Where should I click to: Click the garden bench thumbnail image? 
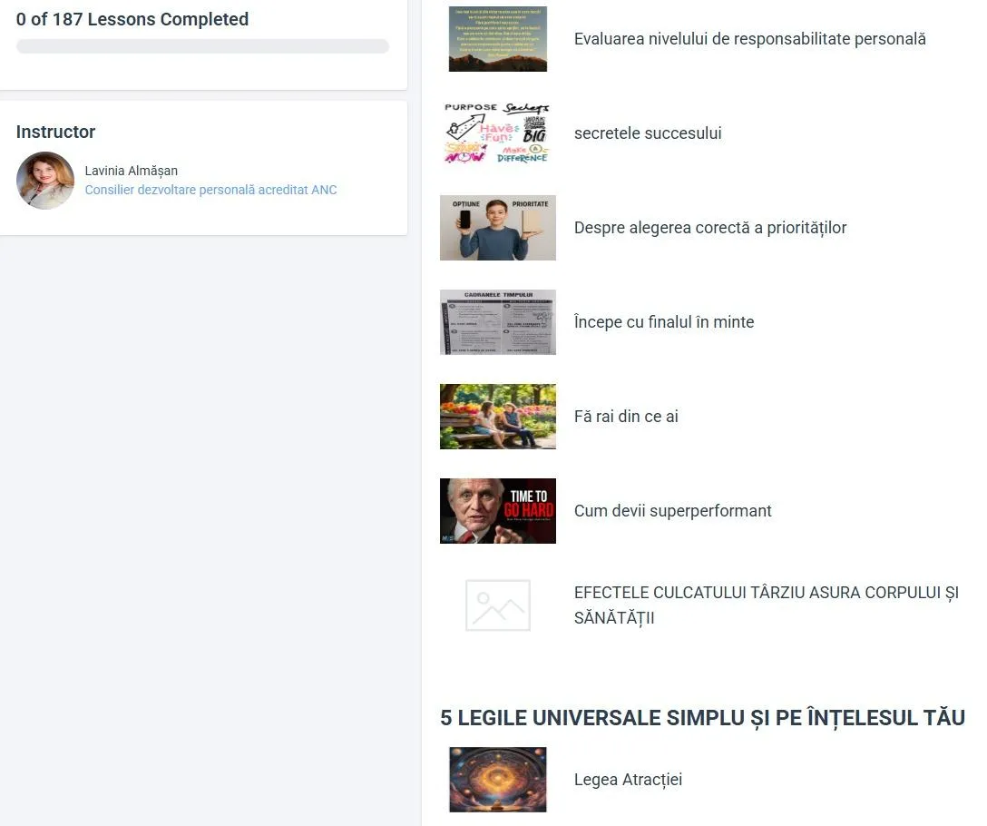497,417
